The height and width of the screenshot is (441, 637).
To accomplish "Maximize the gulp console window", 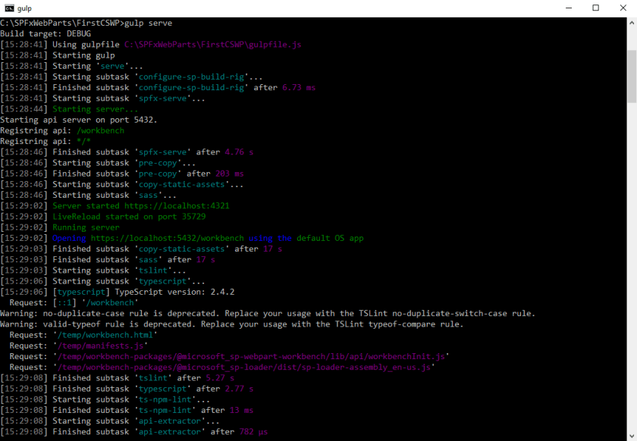I will point(595,8).
